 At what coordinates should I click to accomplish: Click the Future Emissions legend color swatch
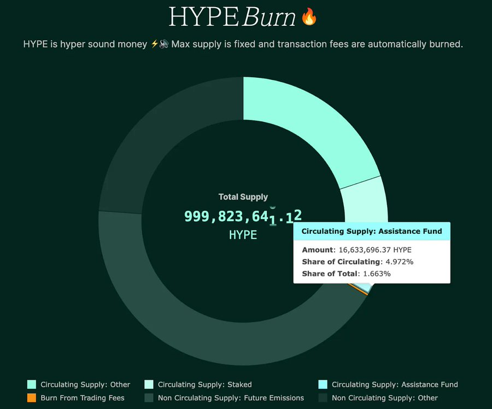pos(149,398)
